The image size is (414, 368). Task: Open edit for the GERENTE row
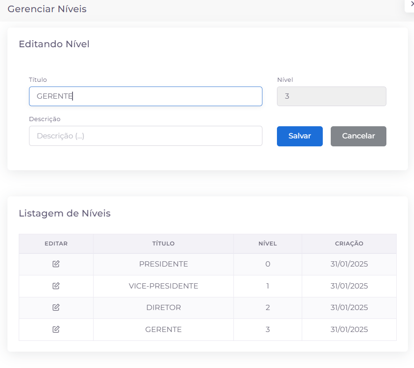(x=56, y=330)
